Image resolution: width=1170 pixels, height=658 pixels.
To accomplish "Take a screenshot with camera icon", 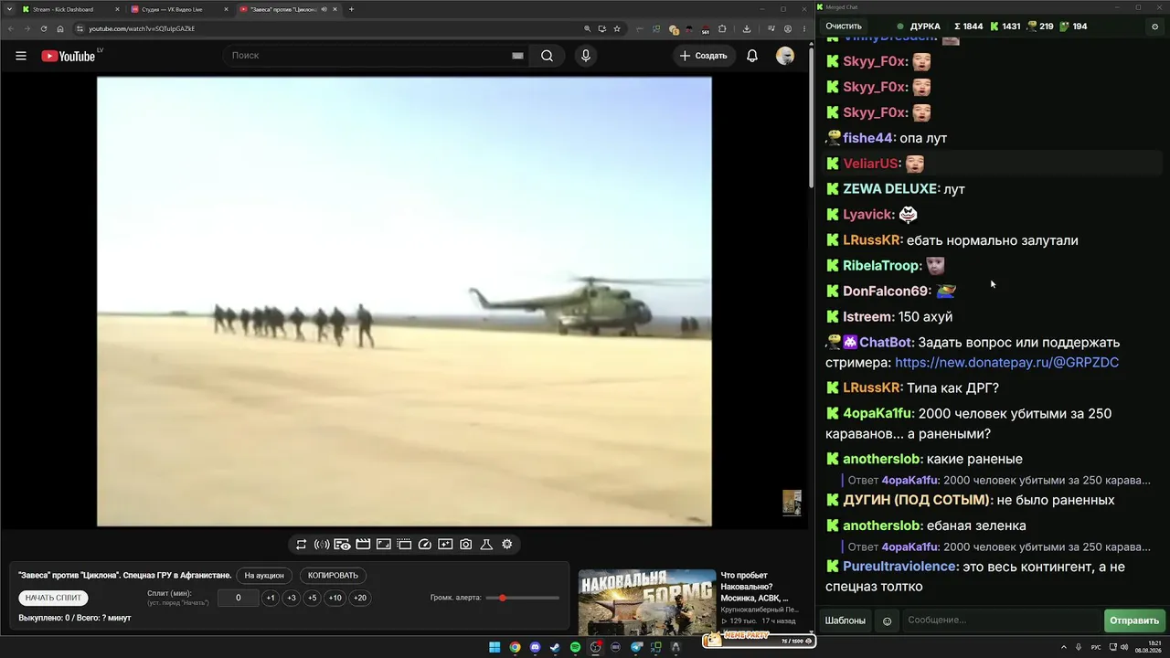I will tap(466, 545).
